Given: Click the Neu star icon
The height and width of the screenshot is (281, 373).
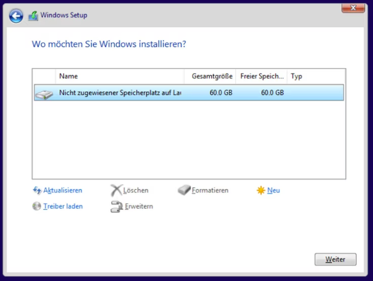Looking at the screenshot, I should pos(261,190).
